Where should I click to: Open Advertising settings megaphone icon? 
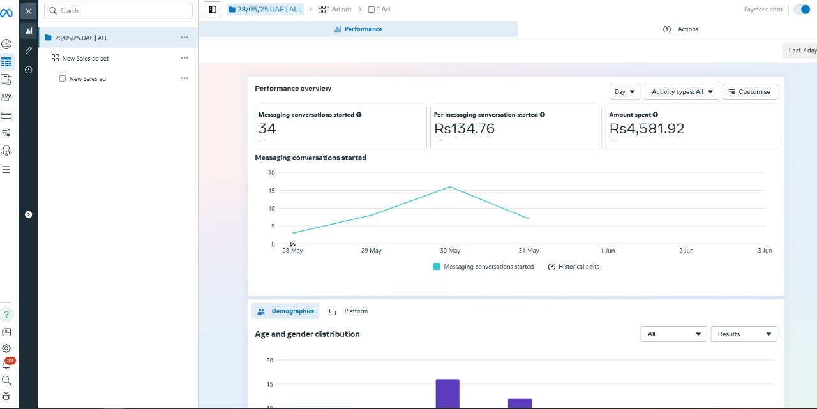6,133
